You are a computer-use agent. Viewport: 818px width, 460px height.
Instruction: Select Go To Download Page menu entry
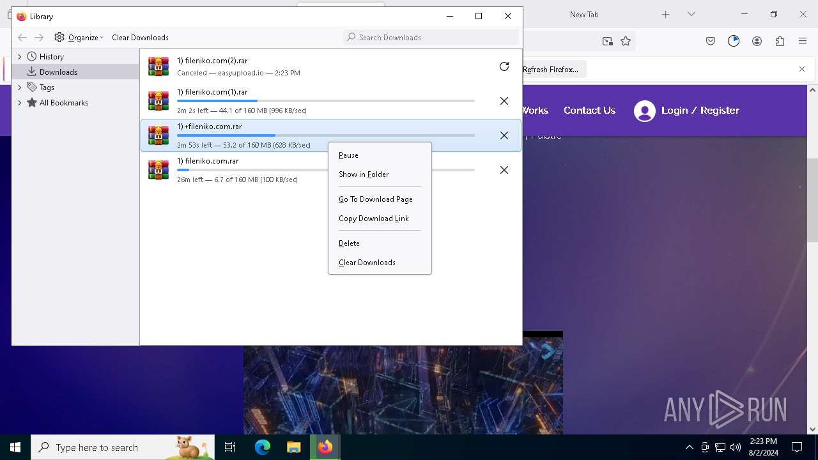380,199
